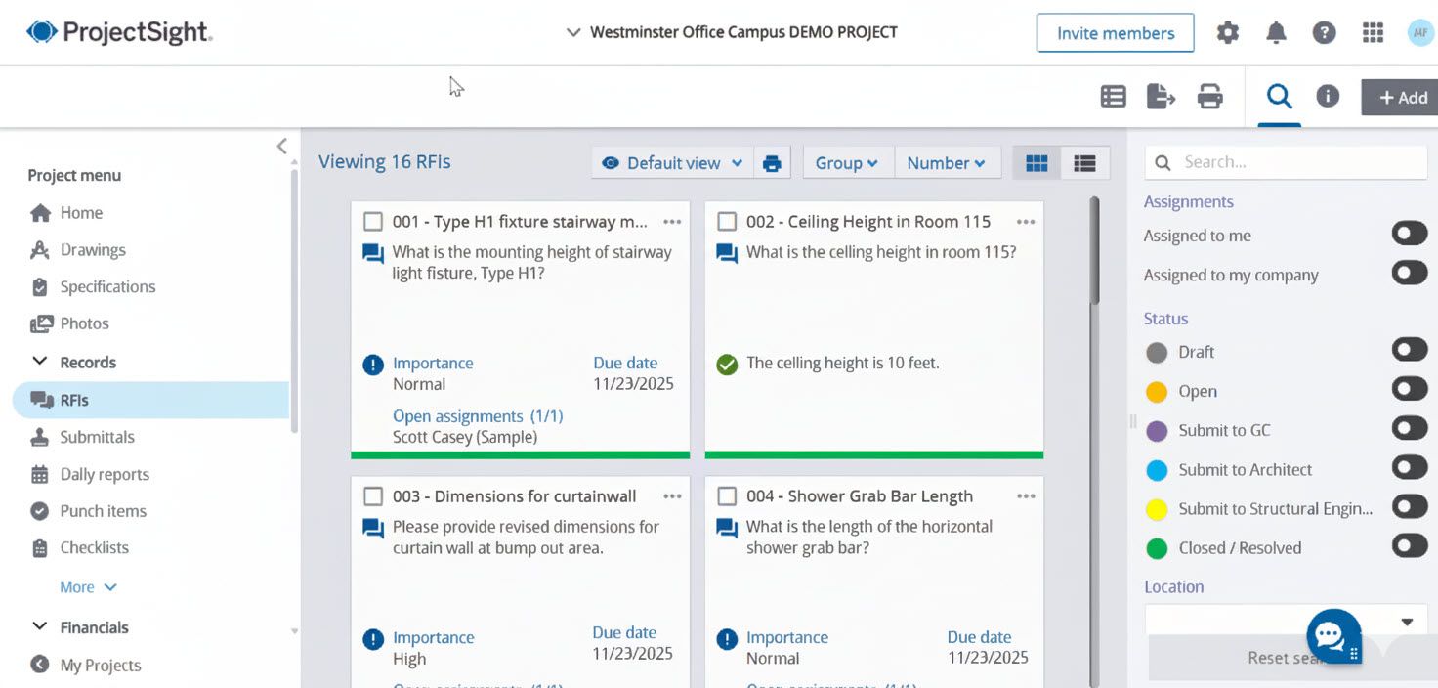The image size is (1438, 688).
Task: Open Specifications in project menu
Action: [93, 287]
